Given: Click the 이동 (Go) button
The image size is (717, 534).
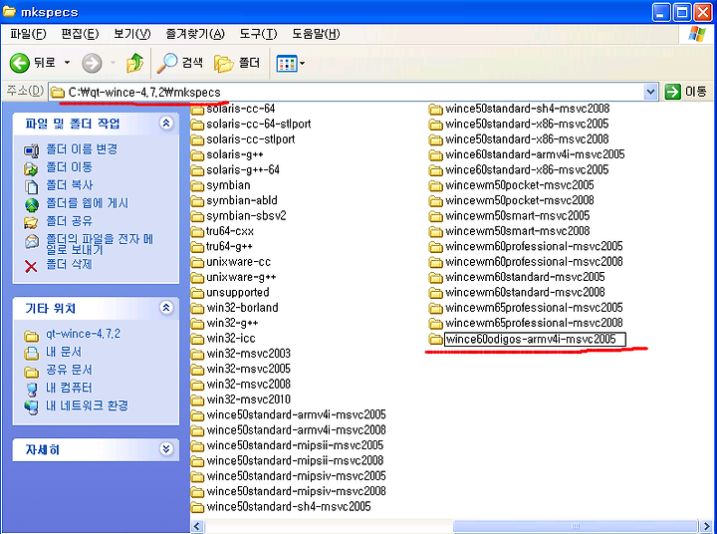Looking at the screenshot, I should (x=686, y=92).
